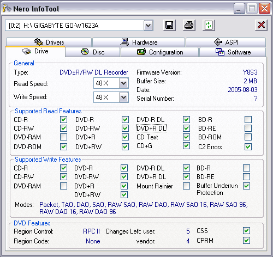Viewport: 273px width, 257px height.
Task: Open the Read Speed dropdown
Action: 124,83
